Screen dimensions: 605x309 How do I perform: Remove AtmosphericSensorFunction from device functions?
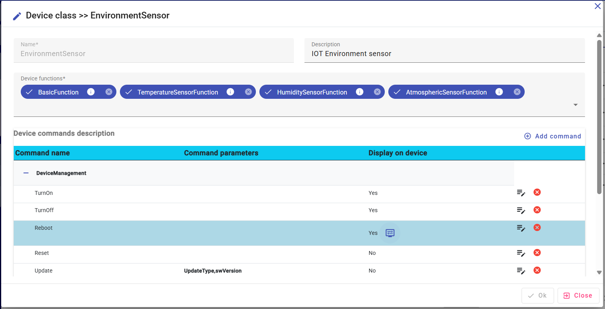tap(517, 92)
